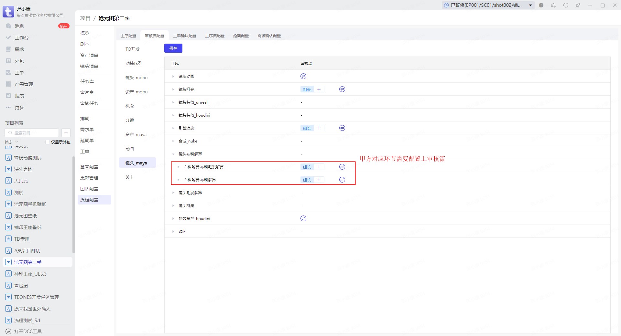This screenshot has height=336, width=621.
Task: Collapse the 镜头布料解算 row
Action: coord(173,154)
